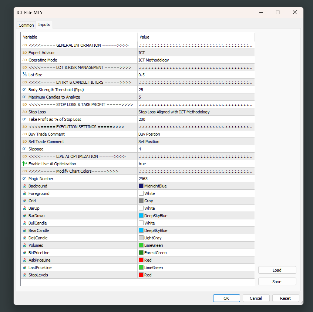Click the string icon beside Expert Advisor
Viewport: 313px width, 312px height.
click(24, 52)
